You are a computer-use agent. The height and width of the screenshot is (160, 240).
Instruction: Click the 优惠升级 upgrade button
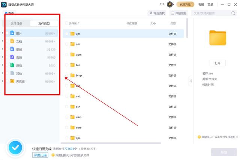coord(185,5)
